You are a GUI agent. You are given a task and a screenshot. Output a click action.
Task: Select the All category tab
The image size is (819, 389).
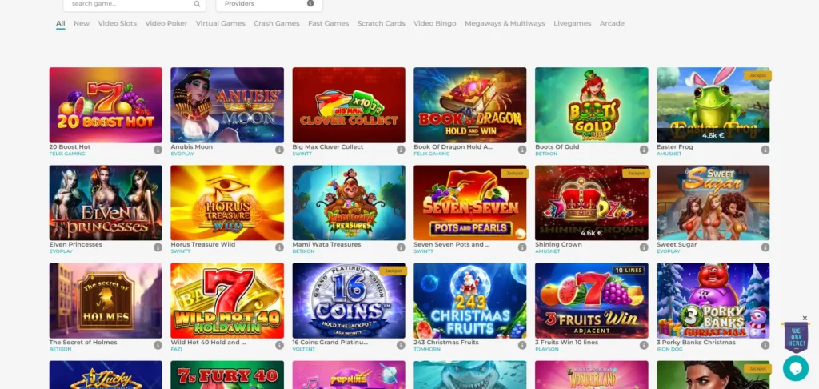point(61,23)
